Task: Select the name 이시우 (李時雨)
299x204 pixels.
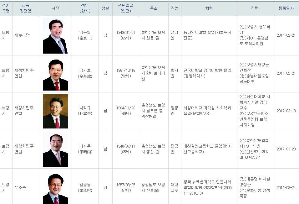Action: coord(85,149)
